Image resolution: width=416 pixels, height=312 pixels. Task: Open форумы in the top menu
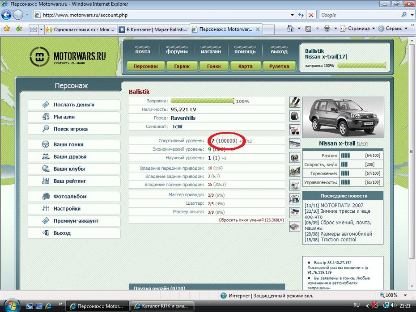point(177,51)
